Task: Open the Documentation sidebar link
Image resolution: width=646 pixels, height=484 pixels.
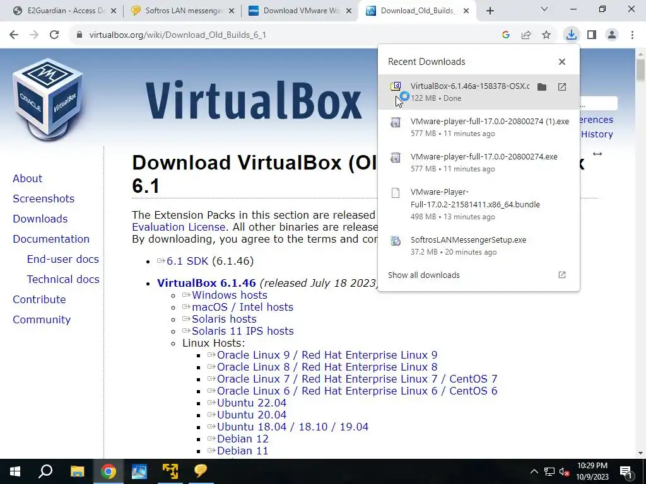Action: (x=51, y=239)
